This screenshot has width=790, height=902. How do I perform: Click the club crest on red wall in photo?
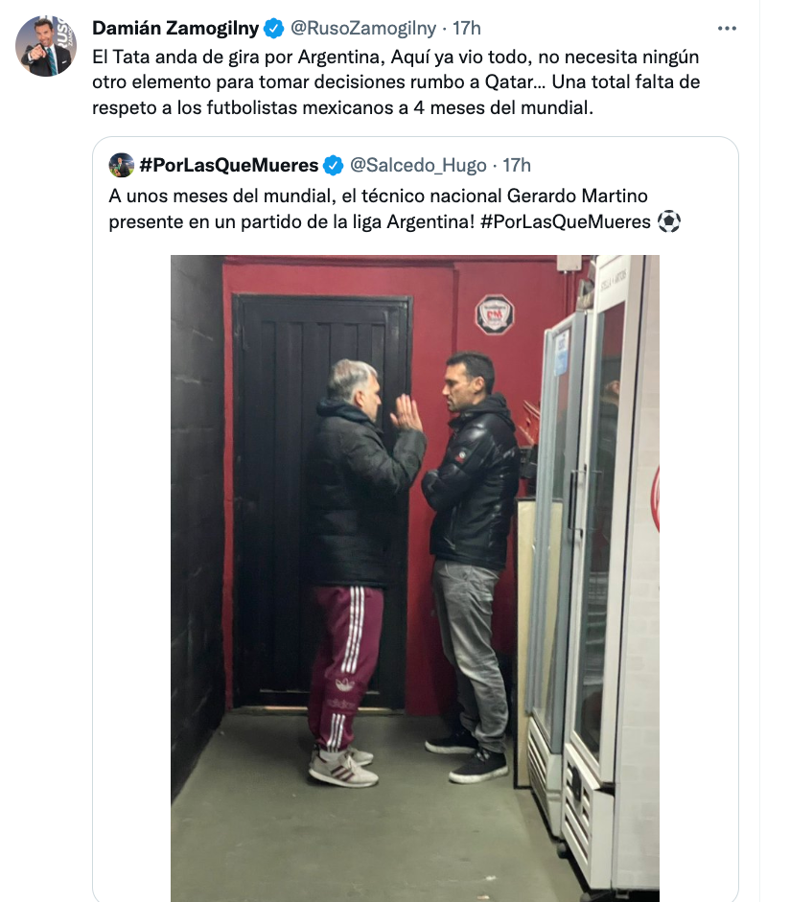(x=495, y=314)
